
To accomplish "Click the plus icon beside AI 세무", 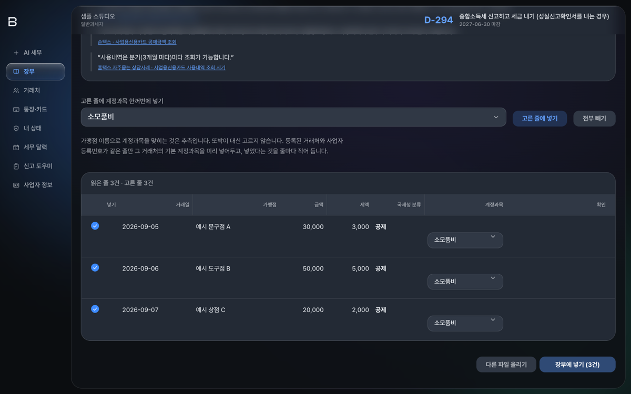I will 16,53.
